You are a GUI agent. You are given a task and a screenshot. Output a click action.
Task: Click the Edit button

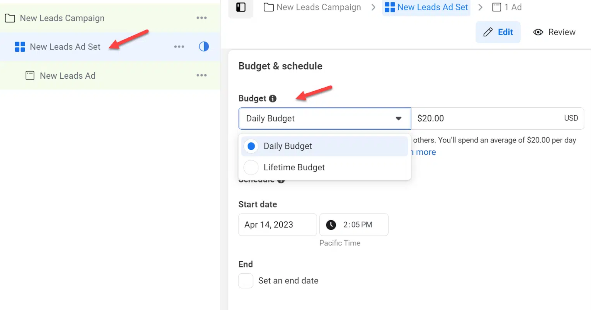(498, 32)
